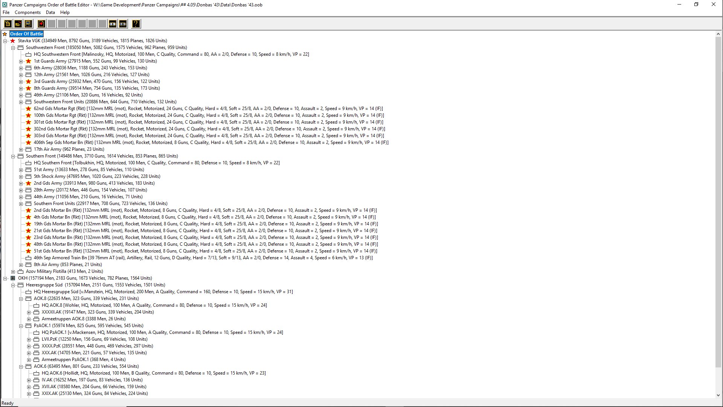This screenshot has height=407, width=723.
Task: Collapse the OKH tree branch
Action: pos(5,278)
